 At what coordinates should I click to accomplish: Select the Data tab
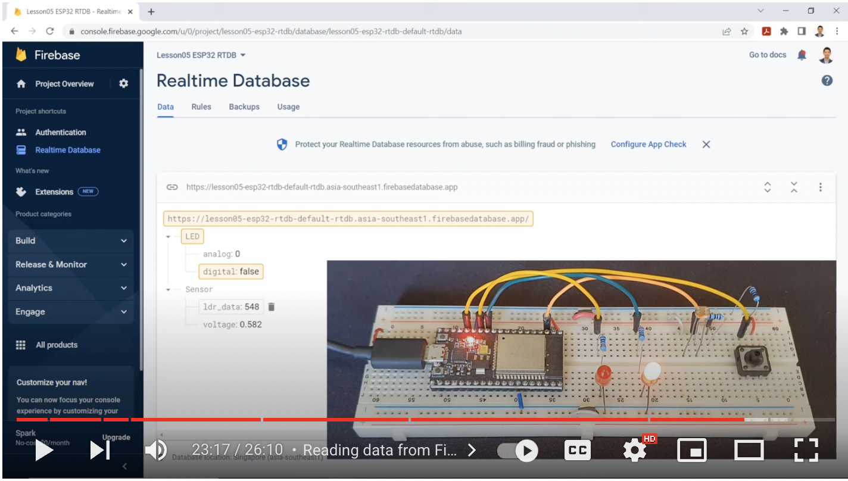(166, 107)
